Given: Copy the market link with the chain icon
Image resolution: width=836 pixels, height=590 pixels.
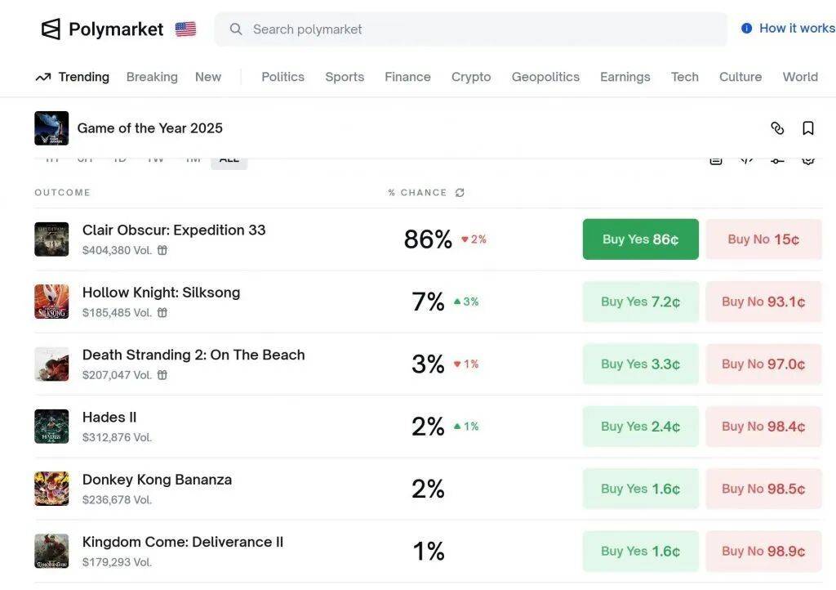Looking at the screenshot, I should click(x=777, y=128).
